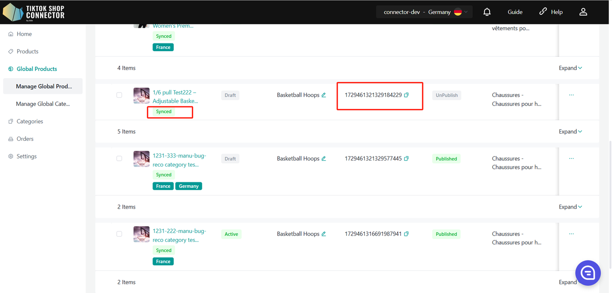The image size is (612, 293).
Task: Open the chat support bubble
Action: pyautogui.click(x=587, y=272)
